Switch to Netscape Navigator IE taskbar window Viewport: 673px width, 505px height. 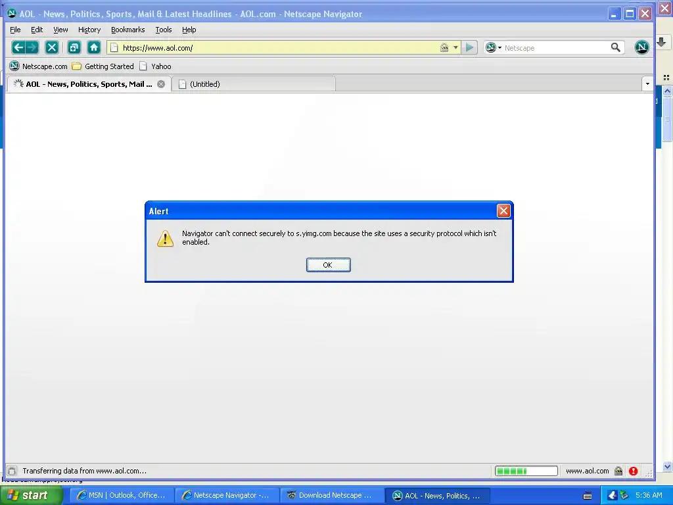(x=226, y=496)
